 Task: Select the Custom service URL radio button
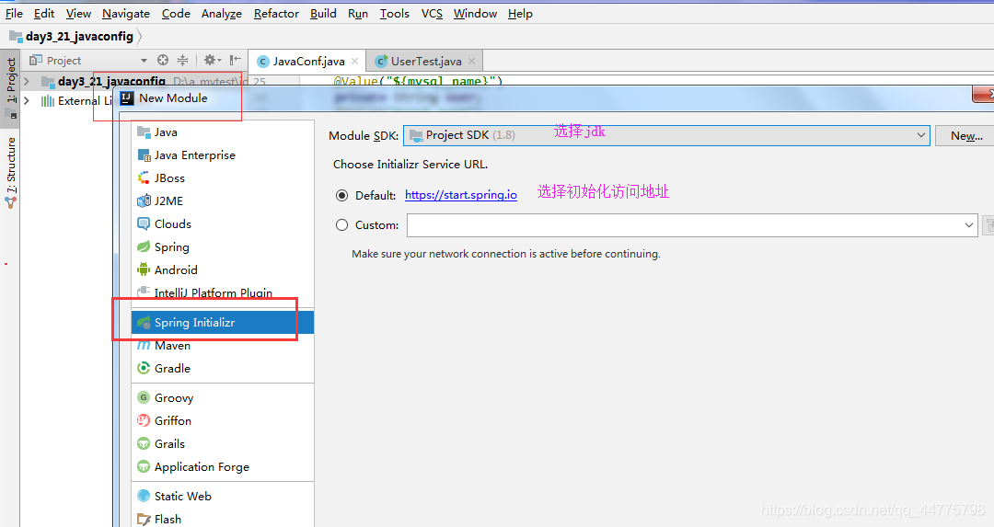tap(341, 224)
